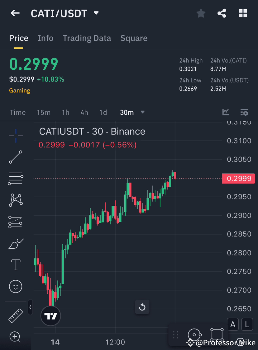This screenshot has width=258, height=350.
Task: Toggle logarithmic scale with the L button
Action: (247, 324)
